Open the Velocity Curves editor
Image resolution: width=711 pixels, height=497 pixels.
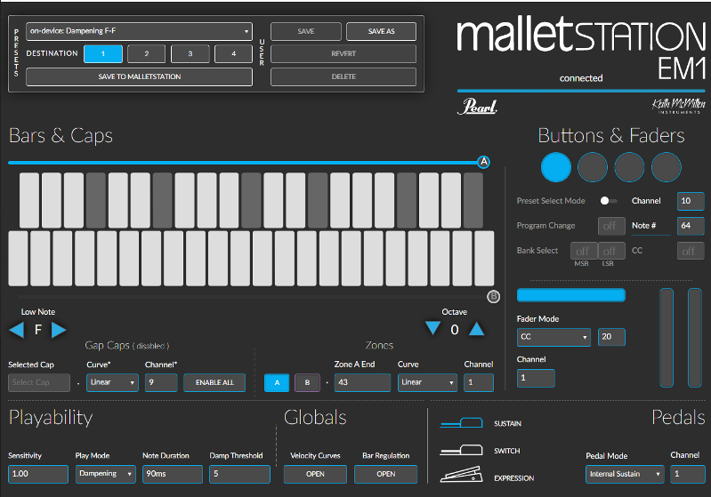pos(315,474)
